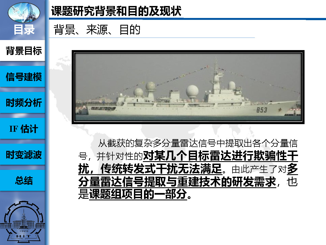The height and width of the screenshot is (245, 326).
Task: Click underlined text 扰，传统转发式干扰无法满足
Action: (x=150, y=169)
